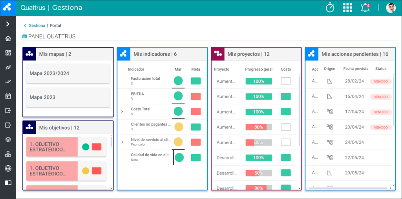Click the Progresso geral column header
This screenshot has width=402, height=199.
tap(259, 69)
